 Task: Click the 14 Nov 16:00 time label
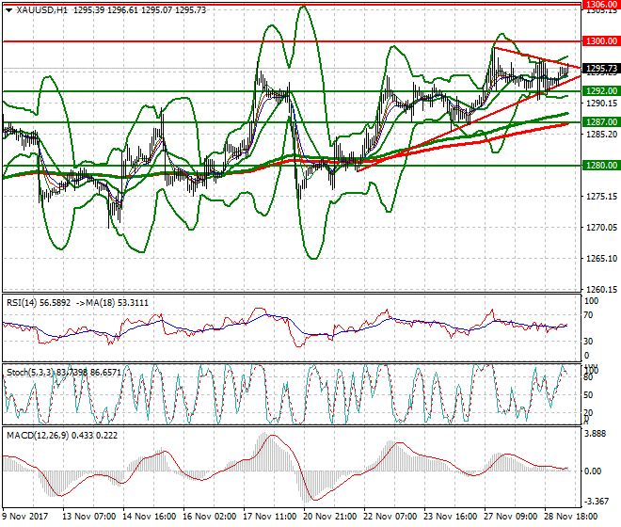coord(150,517)
